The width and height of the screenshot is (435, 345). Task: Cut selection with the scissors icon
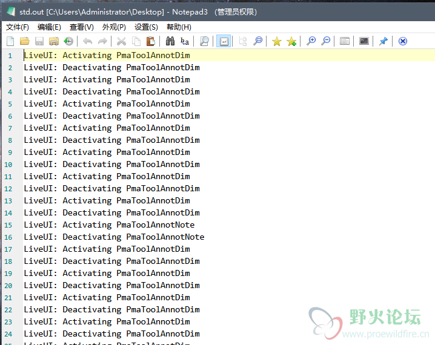click(122, 41)
